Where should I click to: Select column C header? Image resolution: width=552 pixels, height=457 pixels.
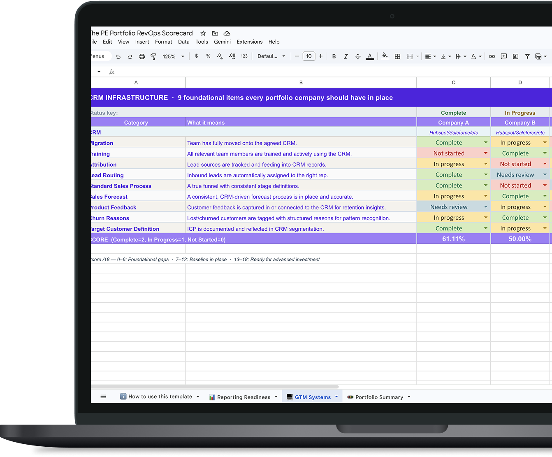pos(454,83)
